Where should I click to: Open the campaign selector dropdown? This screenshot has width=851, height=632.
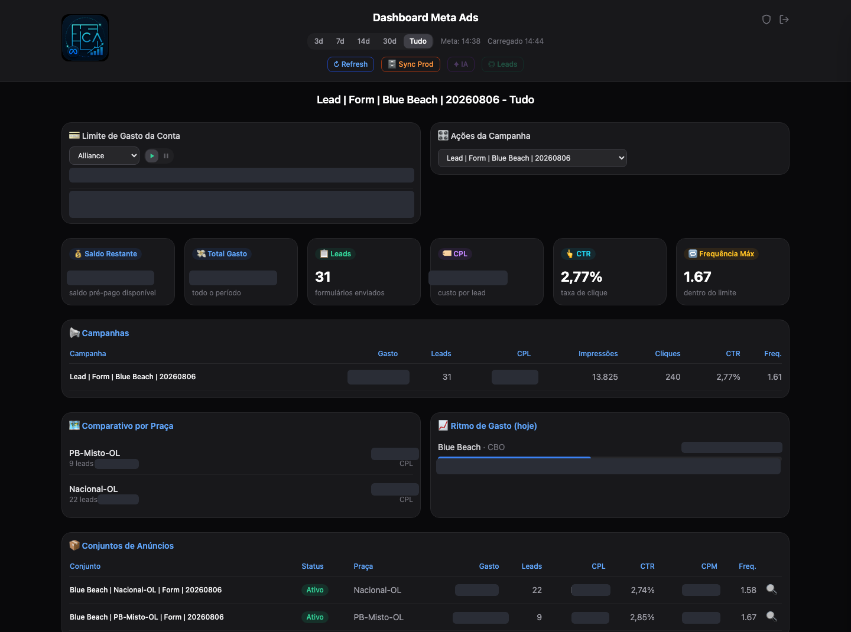(532, 158)
